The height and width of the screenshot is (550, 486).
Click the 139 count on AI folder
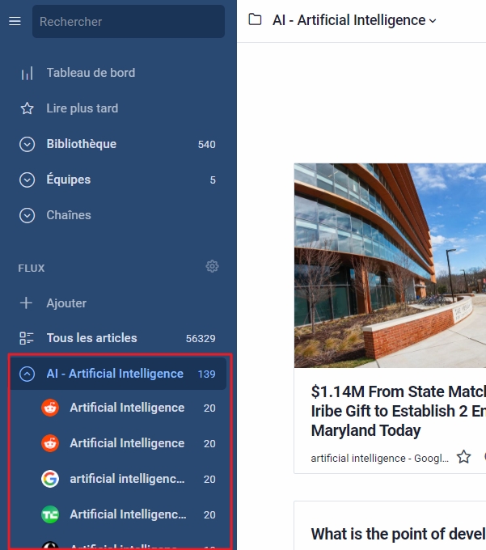[206, 374]
